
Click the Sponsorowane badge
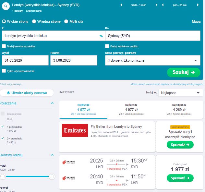tap(180, 127)
